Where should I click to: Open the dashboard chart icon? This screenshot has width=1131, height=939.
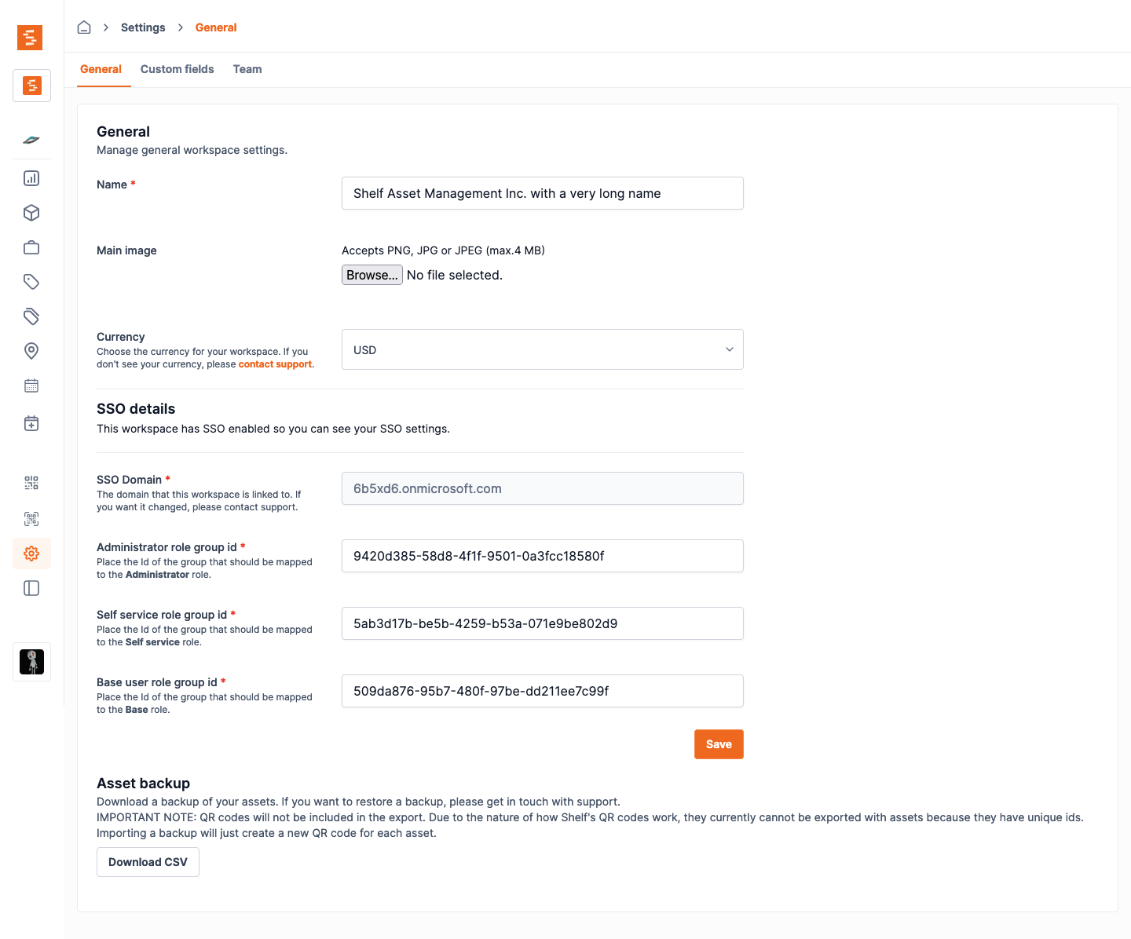tap(31, 178)
